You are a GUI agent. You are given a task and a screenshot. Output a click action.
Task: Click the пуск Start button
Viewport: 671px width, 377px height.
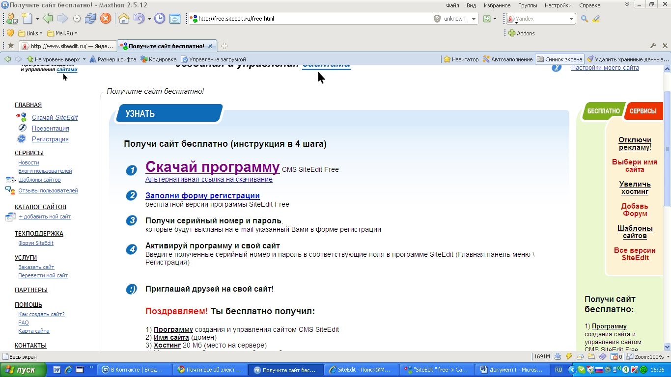coord(23,370)
